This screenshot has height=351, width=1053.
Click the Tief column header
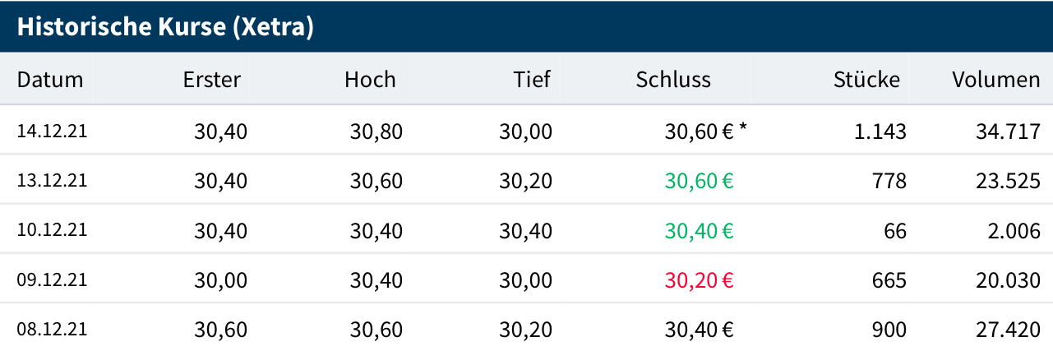pos(532,80)
